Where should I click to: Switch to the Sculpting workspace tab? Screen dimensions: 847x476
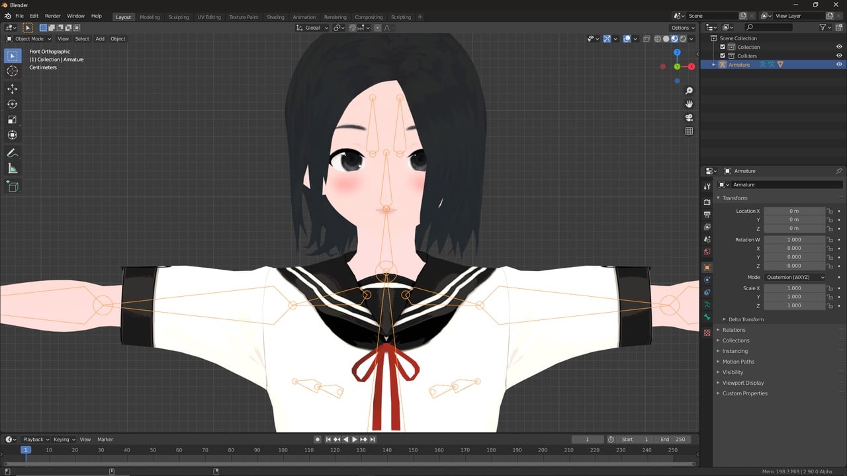[178, 17]
